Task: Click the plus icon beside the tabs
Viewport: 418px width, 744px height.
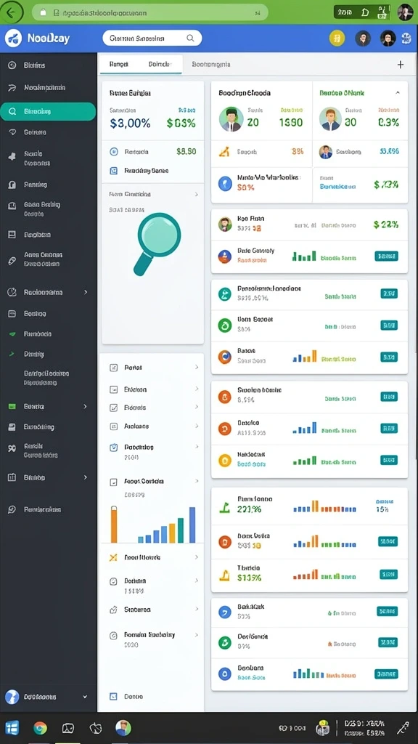Action: [401, 65]
